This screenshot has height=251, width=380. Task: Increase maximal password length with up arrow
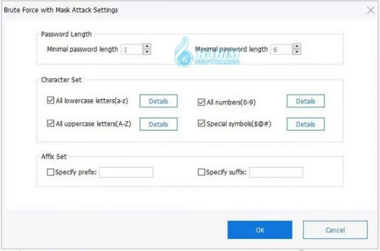[x=297, y=46]
